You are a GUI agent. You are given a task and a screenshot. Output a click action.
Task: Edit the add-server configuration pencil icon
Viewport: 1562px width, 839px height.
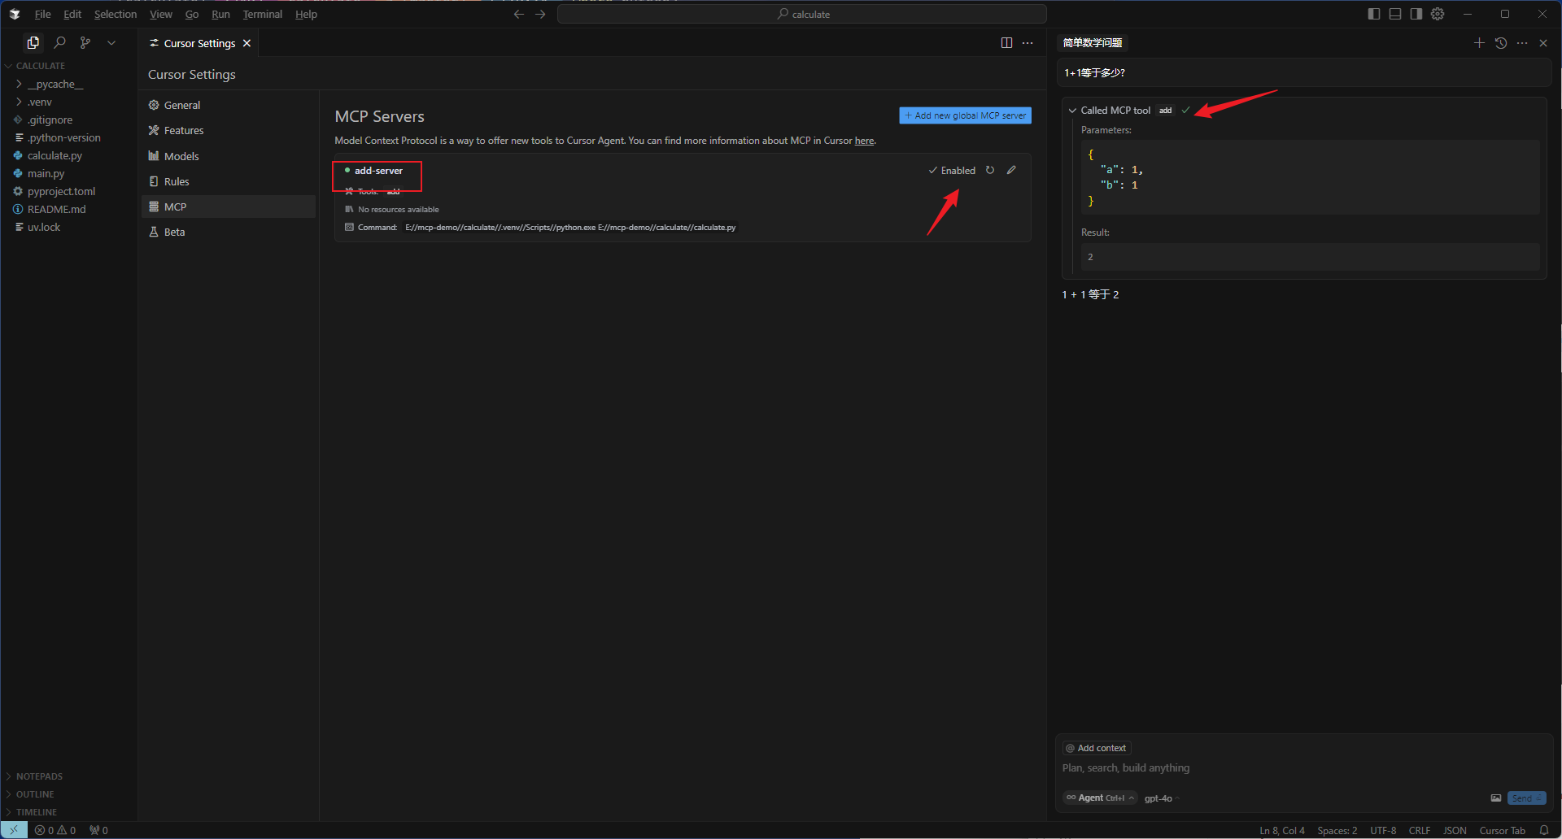point(1011,170)
